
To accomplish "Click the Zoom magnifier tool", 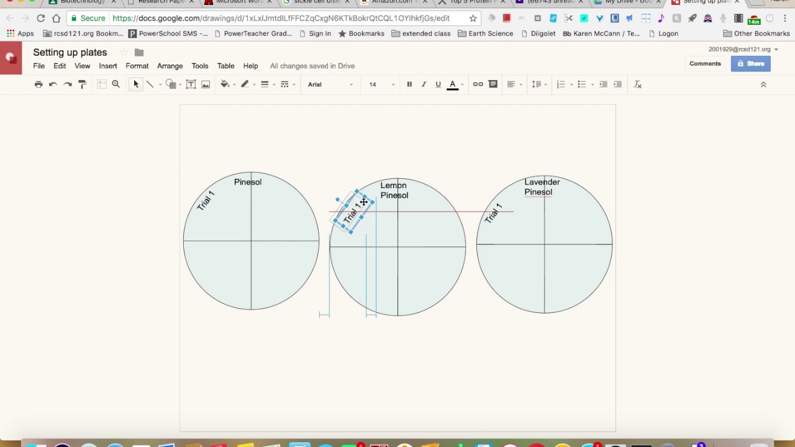I will coord(116,84).
